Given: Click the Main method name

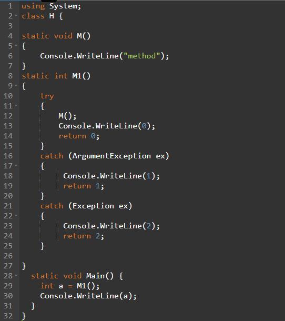Looking at the screenshot, I should pyautogui.click(x=95, y=276).
